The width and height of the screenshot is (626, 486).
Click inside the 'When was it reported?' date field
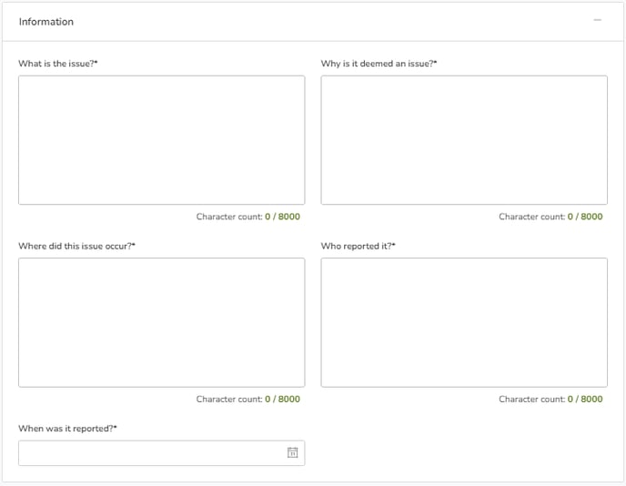[161, 453]
